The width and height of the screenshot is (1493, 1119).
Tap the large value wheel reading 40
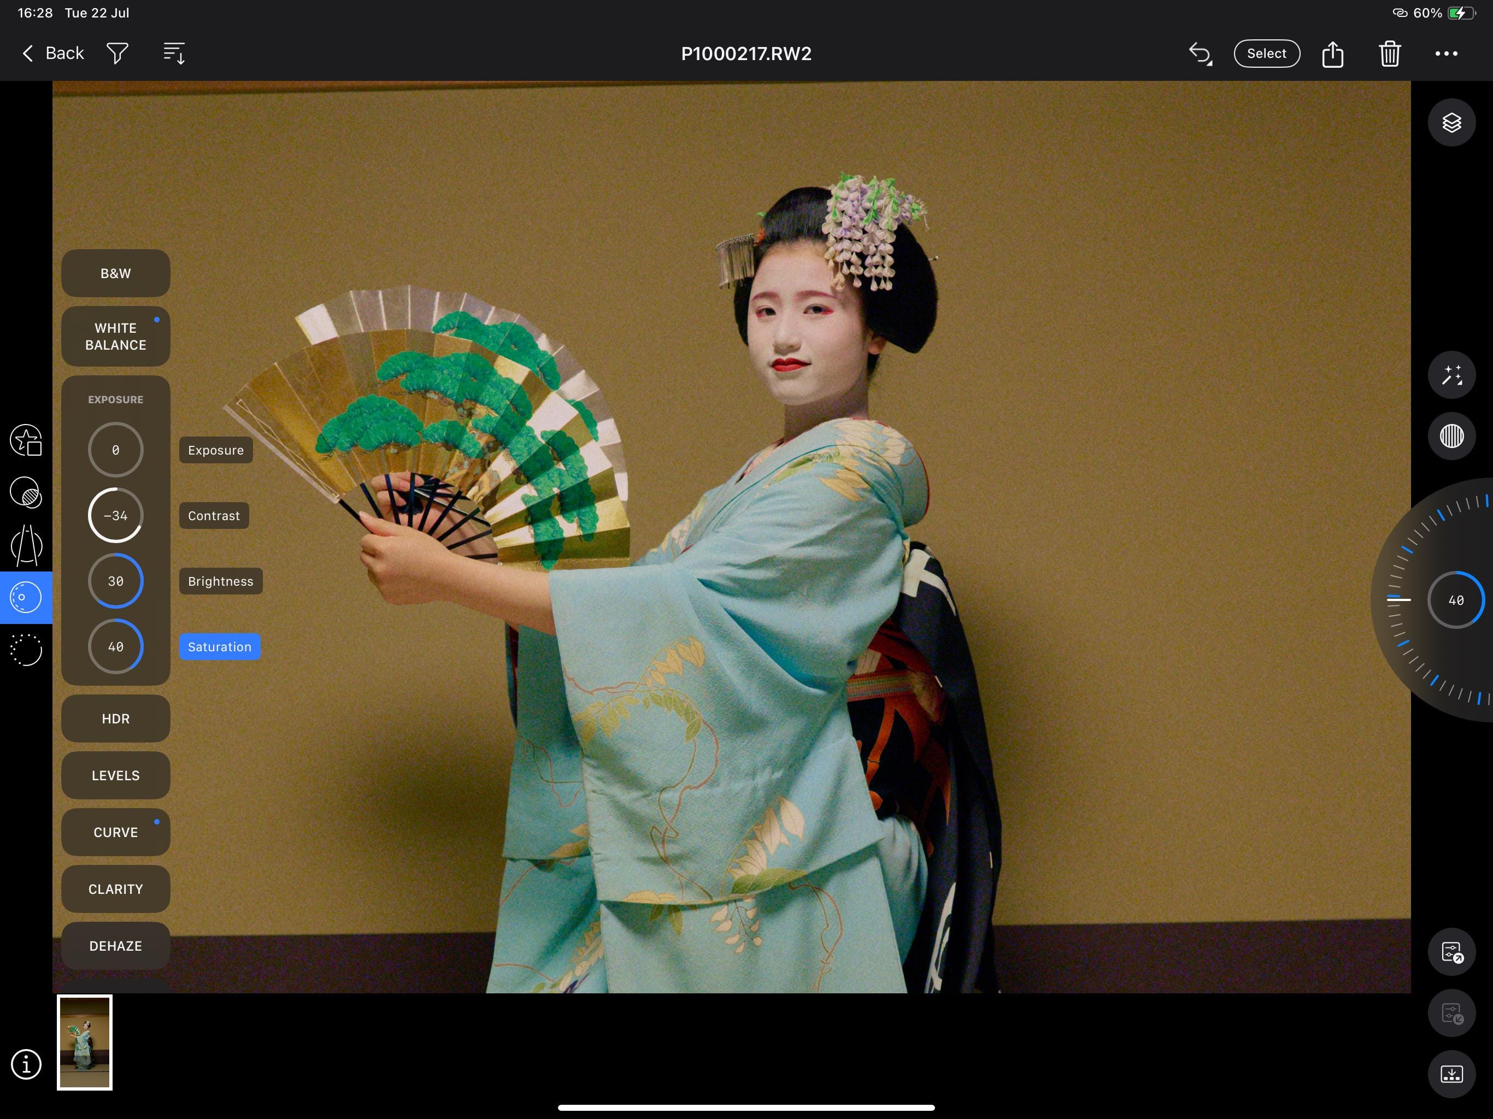click(x=1456, y=600)
